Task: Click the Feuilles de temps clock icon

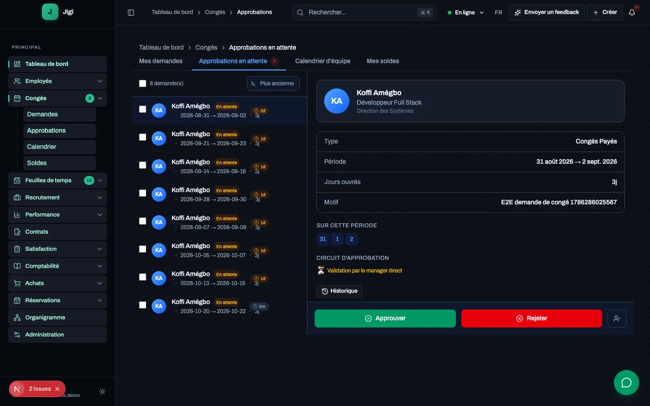Action: coord(17,180)
